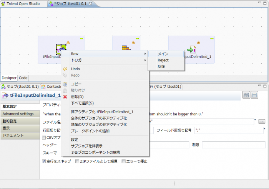Screen dimensions: 269x189
Task: Click the warning icon above tFileInputDelimited
Action: (x=68, y=43)
